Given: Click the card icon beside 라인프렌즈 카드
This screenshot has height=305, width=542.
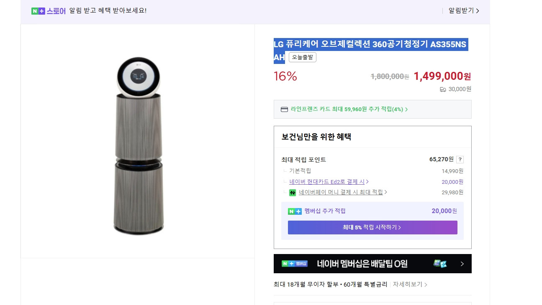Looking at the screenshot, I should coord(284,109).
